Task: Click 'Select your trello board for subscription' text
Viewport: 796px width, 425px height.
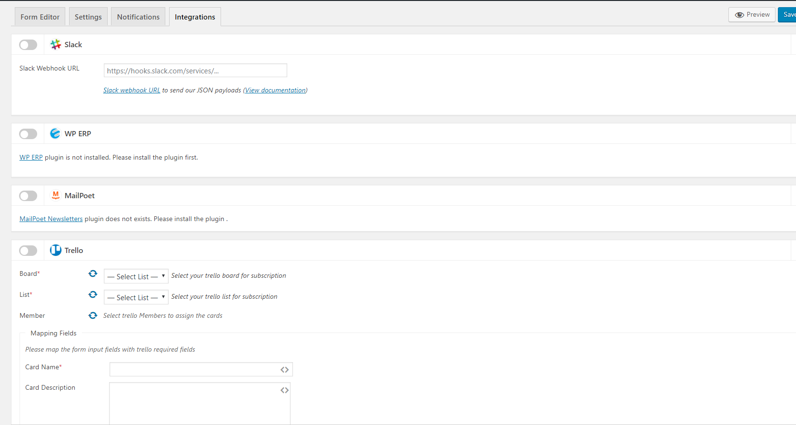Action: tap(229, 275)
